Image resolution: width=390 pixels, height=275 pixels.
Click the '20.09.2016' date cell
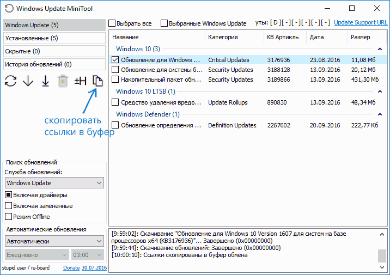325,125
